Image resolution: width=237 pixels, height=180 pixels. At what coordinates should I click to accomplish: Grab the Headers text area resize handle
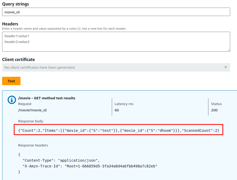[x=229, y=50]
